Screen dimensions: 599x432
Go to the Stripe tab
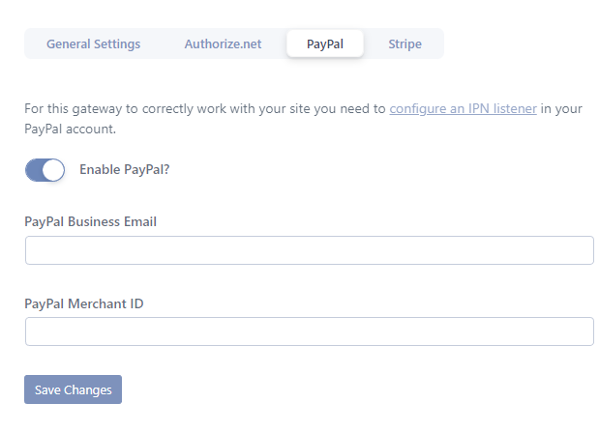[404, 43]
